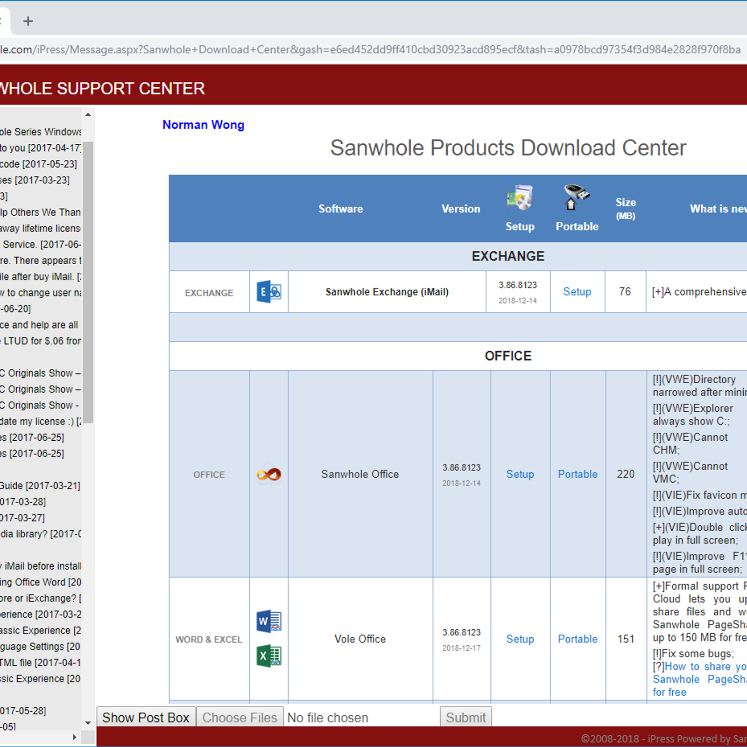Viewport: 747px width, 747px height.
Task: Open Norman Wong profile link
Action: coord(203,125)
